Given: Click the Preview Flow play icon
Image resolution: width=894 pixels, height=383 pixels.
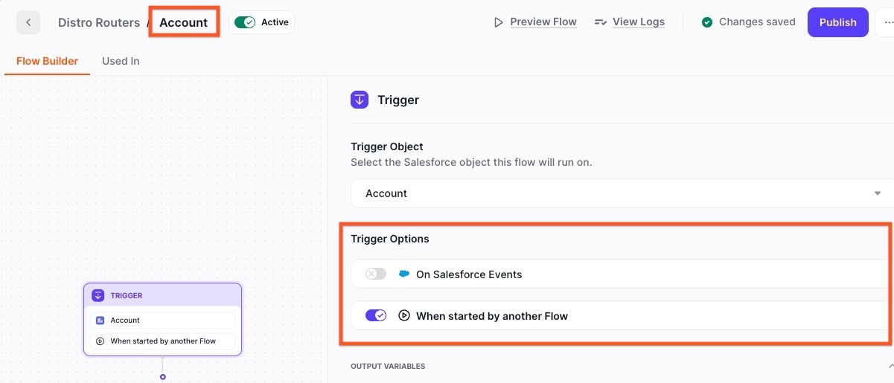Looking at the screenshot, I should coord(499,22).
